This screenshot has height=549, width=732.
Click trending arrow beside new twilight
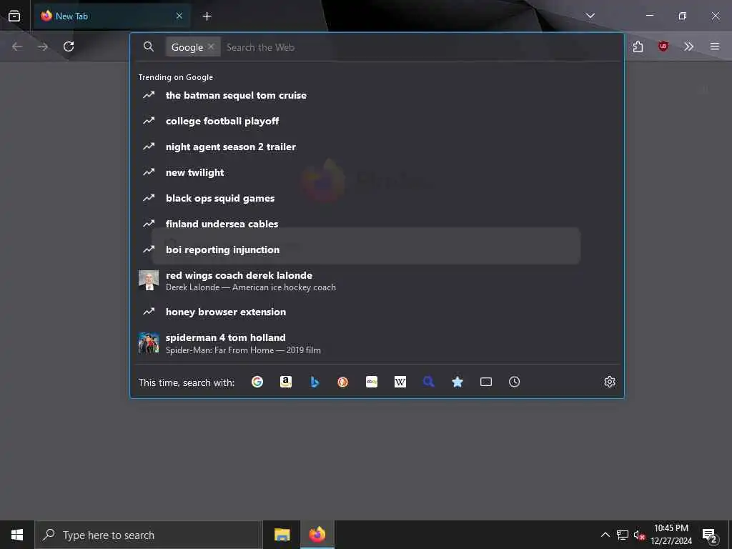tap(149, 172)
